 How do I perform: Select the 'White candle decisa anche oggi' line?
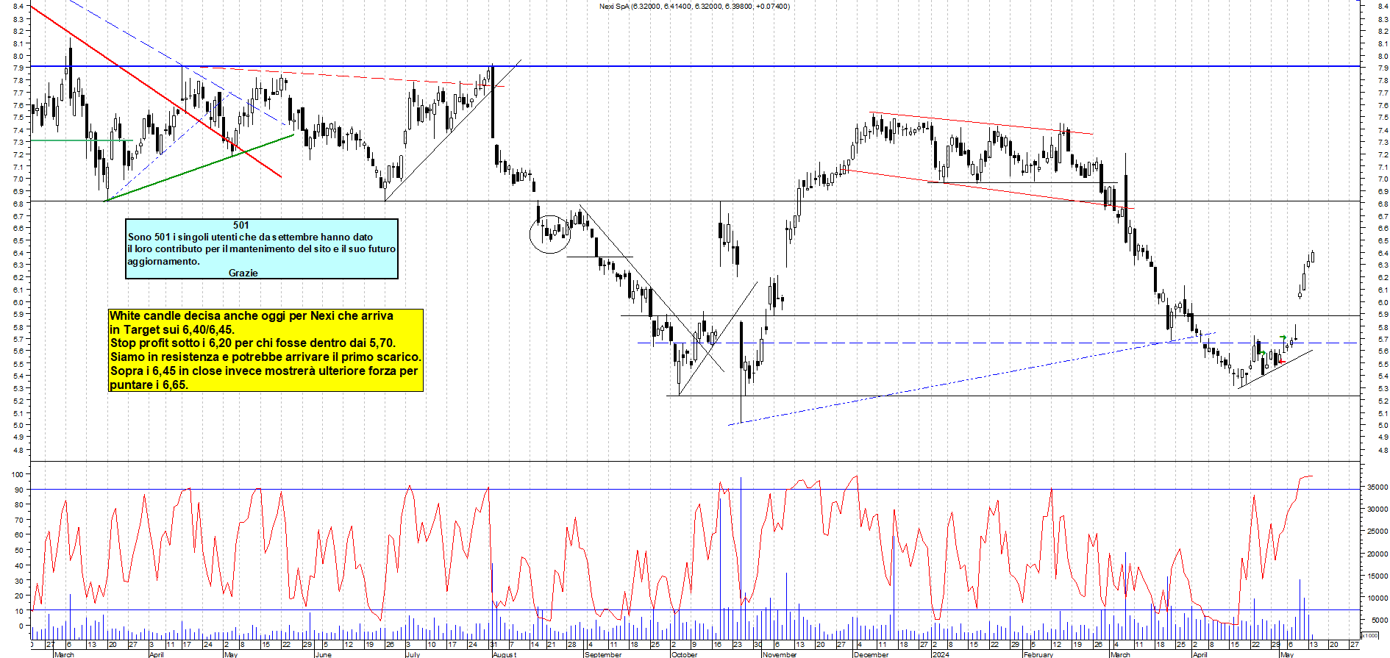pos(252,315)
